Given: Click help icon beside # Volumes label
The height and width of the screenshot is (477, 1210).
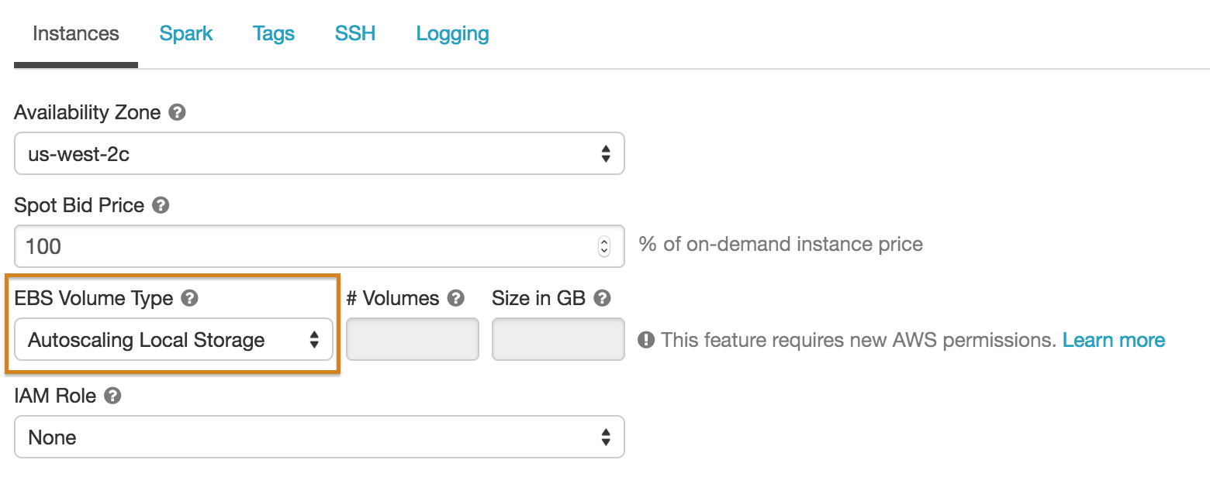Looking at the screenshot, I should click(x=456, y=298).
